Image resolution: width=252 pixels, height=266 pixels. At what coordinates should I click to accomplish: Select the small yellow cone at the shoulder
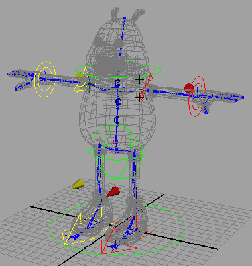point(80,75)
